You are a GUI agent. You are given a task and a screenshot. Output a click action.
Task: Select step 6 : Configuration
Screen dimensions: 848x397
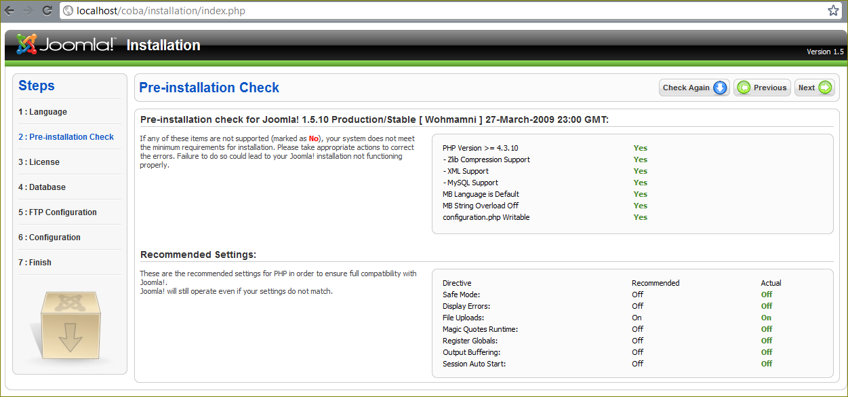49,238
